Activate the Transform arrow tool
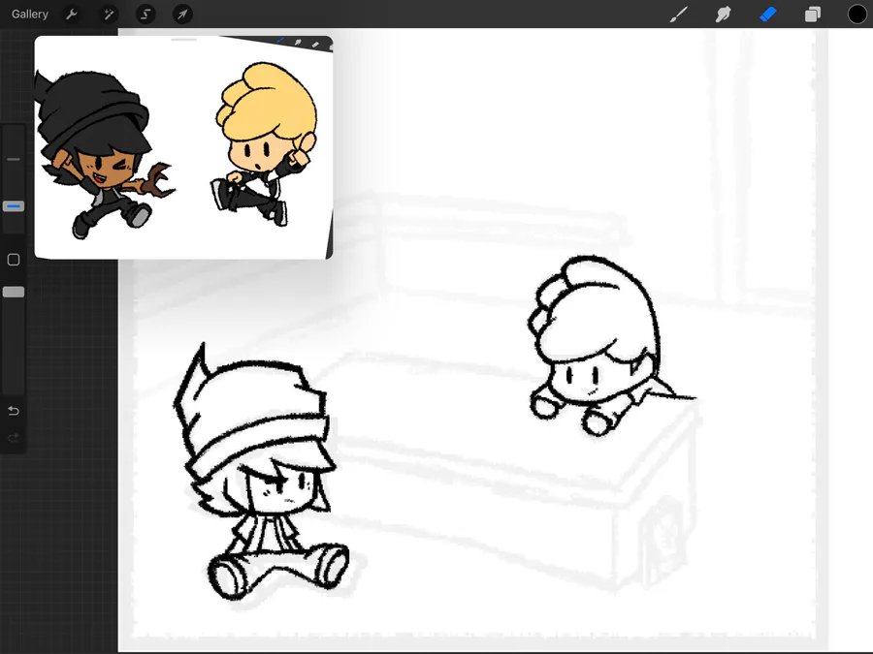873x654 pixels. tap(182, 14)
